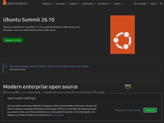This screenshot has height=123, width=164.
Task: Expand the Support chevron
Action: click(79, 4)
